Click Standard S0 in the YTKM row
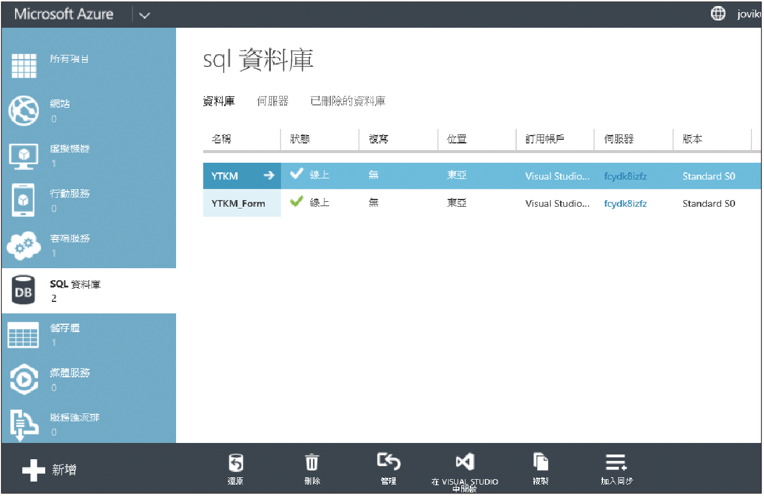The height and width of the screenshot is (496, 764). pos(709,177)
